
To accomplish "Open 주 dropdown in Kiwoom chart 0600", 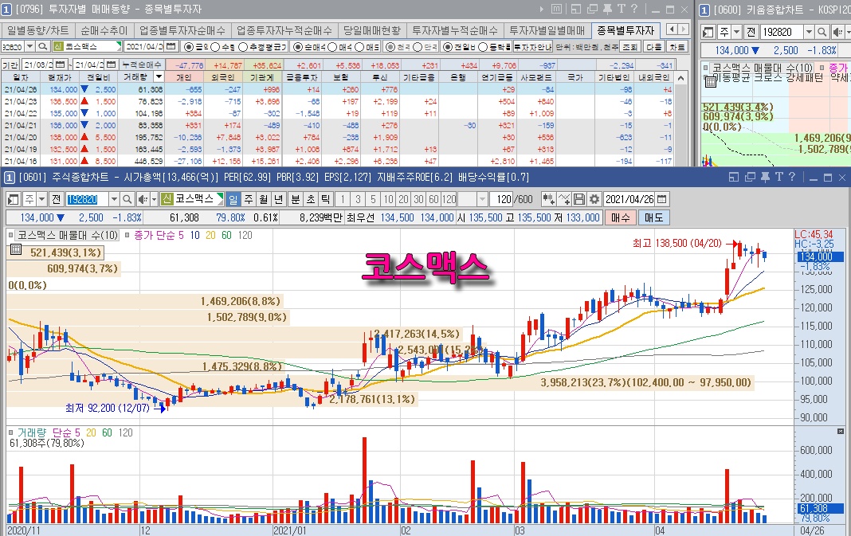I will click(736, 33).
